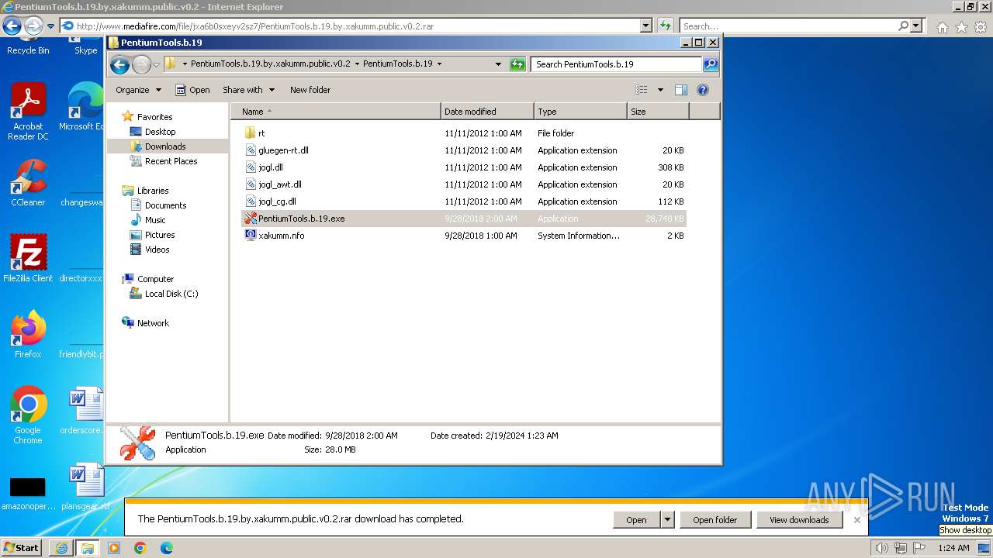Image resolution: width=993 pixels, height=558 pixels.
Task: Refresh the Explorer folder view
Action: (517, 64)
